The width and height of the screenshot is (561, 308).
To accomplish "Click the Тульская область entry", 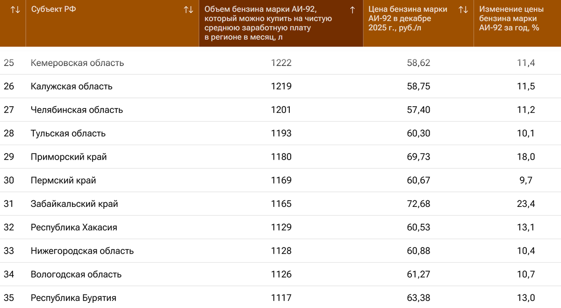I will [x=68, y=133].
